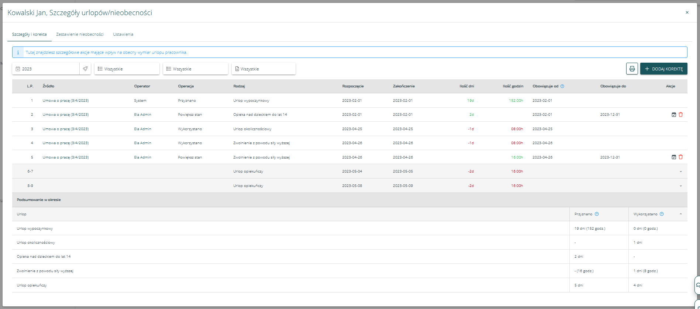Viewport: 700px width, 309px height.
Task: Edit validity date for row 2 correction
Action: (x=674, y=115)
